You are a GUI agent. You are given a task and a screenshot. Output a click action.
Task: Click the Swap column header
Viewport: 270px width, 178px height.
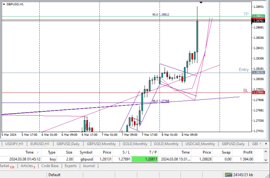(x=226, y=153)
